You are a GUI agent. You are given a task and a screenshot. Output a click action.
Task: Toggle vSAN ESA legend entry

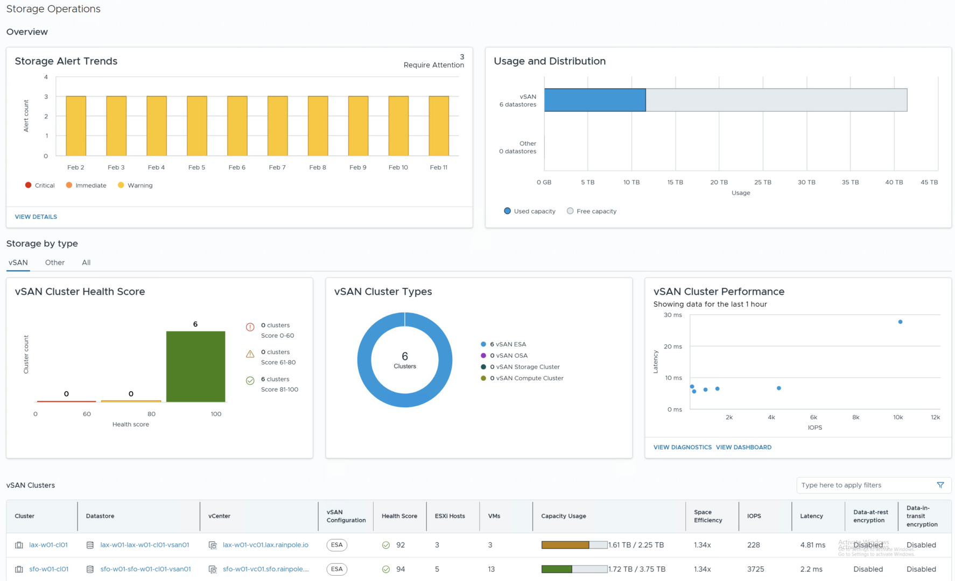[x=503, y=344]
